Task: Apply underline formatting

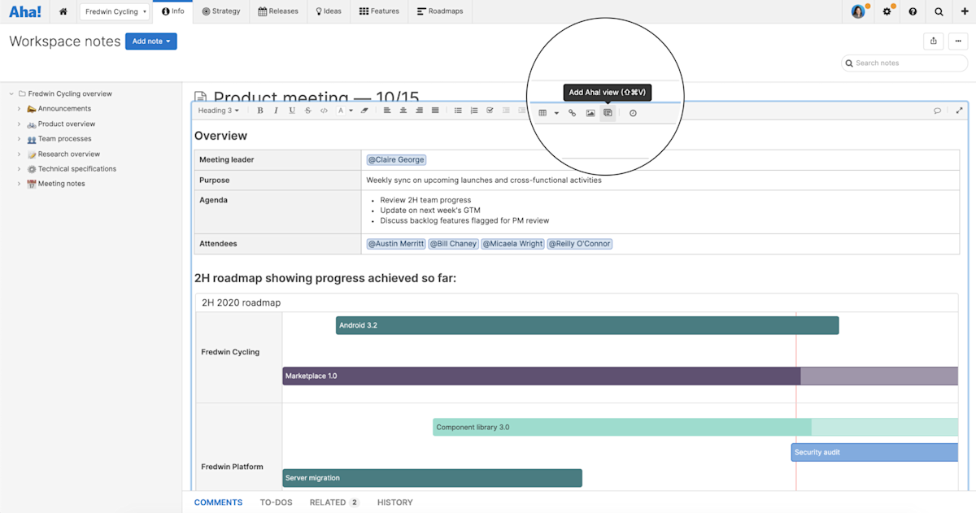Action: pos(292,111)
